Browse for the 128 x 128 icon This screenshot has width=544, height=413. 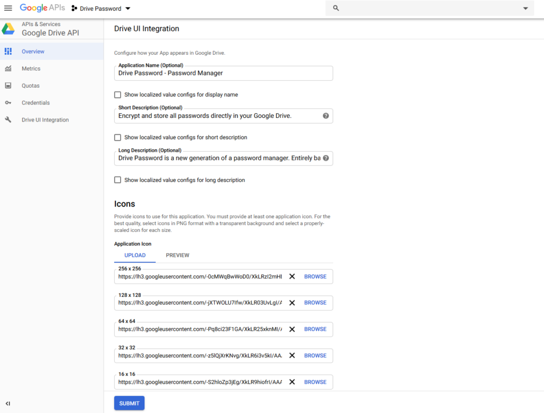[x=316, y=303]
